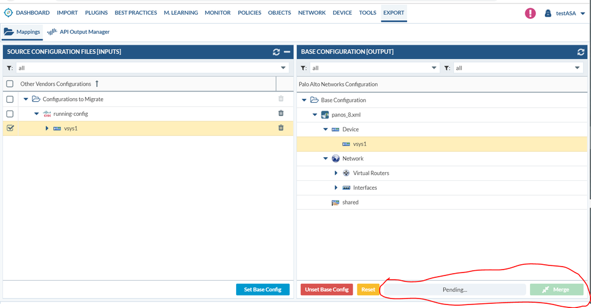Image resolution: width=591 pixels, height=308 pixels.
Task: Click the Set Base Config button
Action: click(x=263, y=290)
